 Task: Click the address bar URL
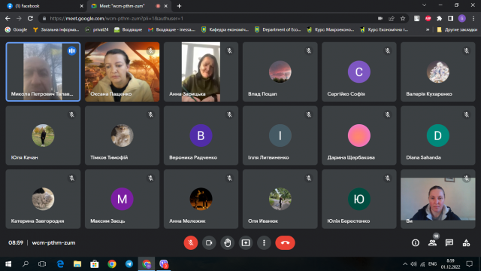pos(116,19)
